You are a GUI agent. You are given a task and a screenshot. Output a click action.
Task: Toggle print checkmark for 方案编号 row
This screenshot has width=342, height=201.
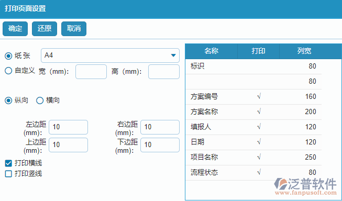click(259, 97)
